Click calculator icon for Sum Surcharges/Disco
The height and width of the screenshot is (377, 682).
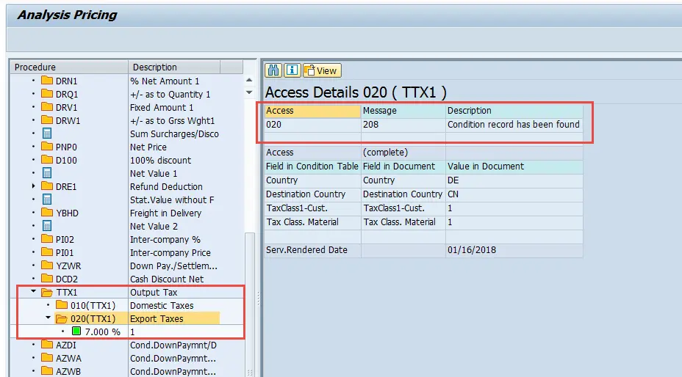pos(47,133)
